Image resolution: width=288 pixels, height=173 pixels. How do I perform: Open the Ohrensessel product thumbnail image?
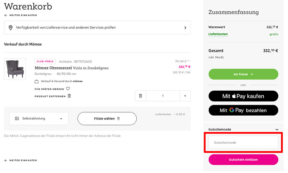pos(15,69)
